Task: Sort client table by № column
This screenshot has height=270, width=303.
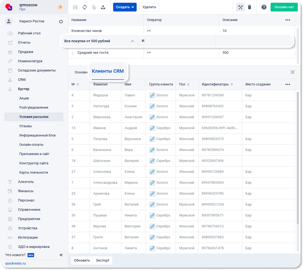Action: click(x=78, y=84)
